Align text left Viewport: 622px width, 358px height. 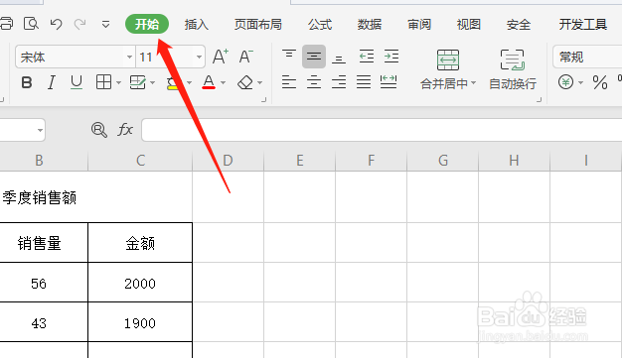(289, 82)
